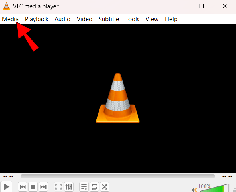Viewport: 236px width, 192px height.
Task: Show extended settings equalizer icon
Action: 69,187
